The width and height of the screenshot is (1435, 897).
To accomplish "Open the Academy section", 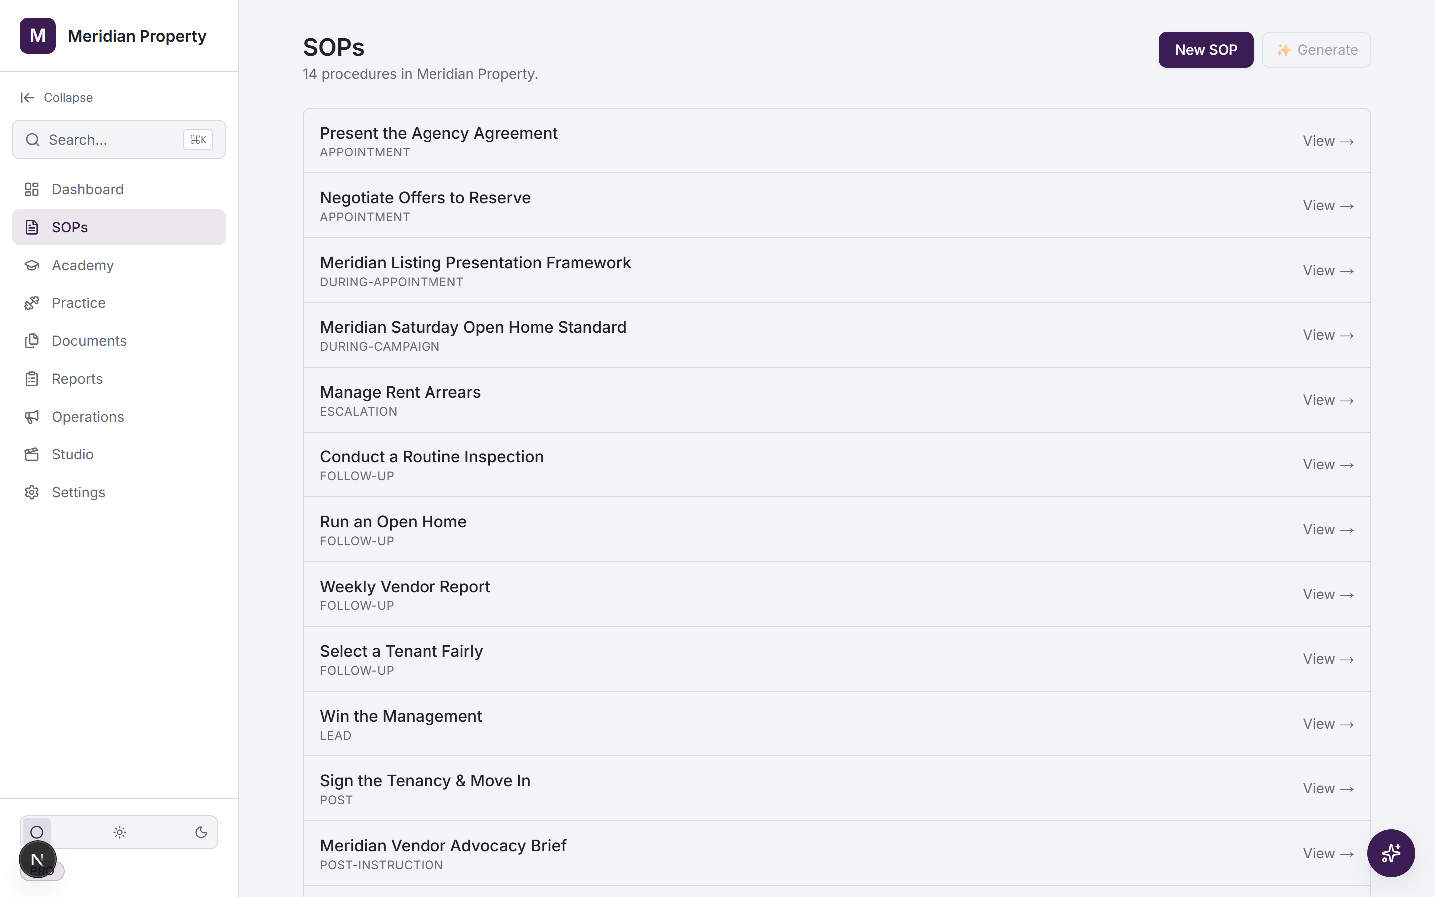I will click(x=119, y=265).
